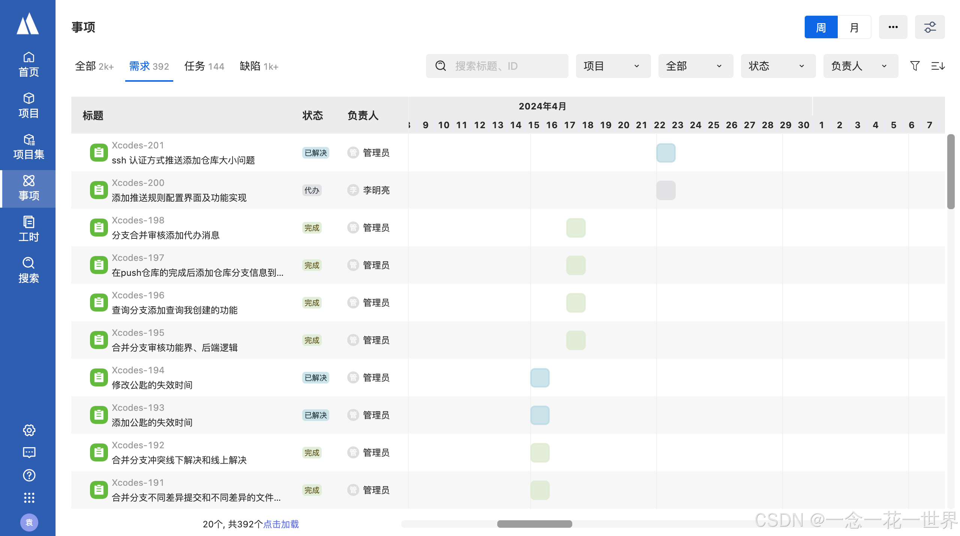The width and height of the screenshot is (960, 536).
Task: Toggle display settings sliders button
Action: tap(930, 27)
